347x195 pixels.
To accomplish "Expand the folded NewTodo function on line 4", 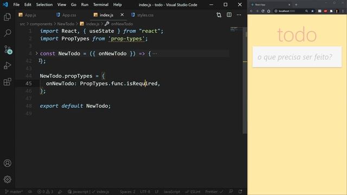I will (x=36, y=53).
